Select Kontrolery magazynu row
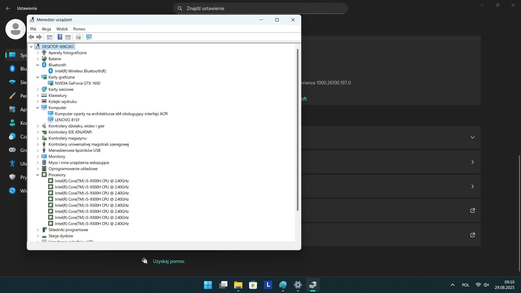The height and width of the screenshot is (293, 521). click(x=67, y=138)
